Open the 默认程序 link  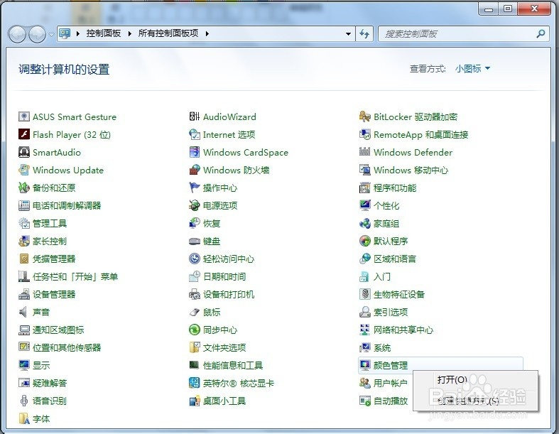point(391,241)
